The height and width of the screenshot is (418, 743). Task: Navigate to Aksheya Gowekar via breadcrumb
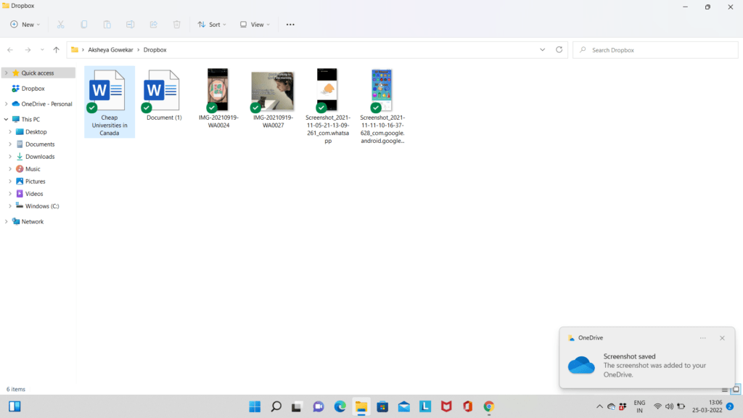pos(110,49)
